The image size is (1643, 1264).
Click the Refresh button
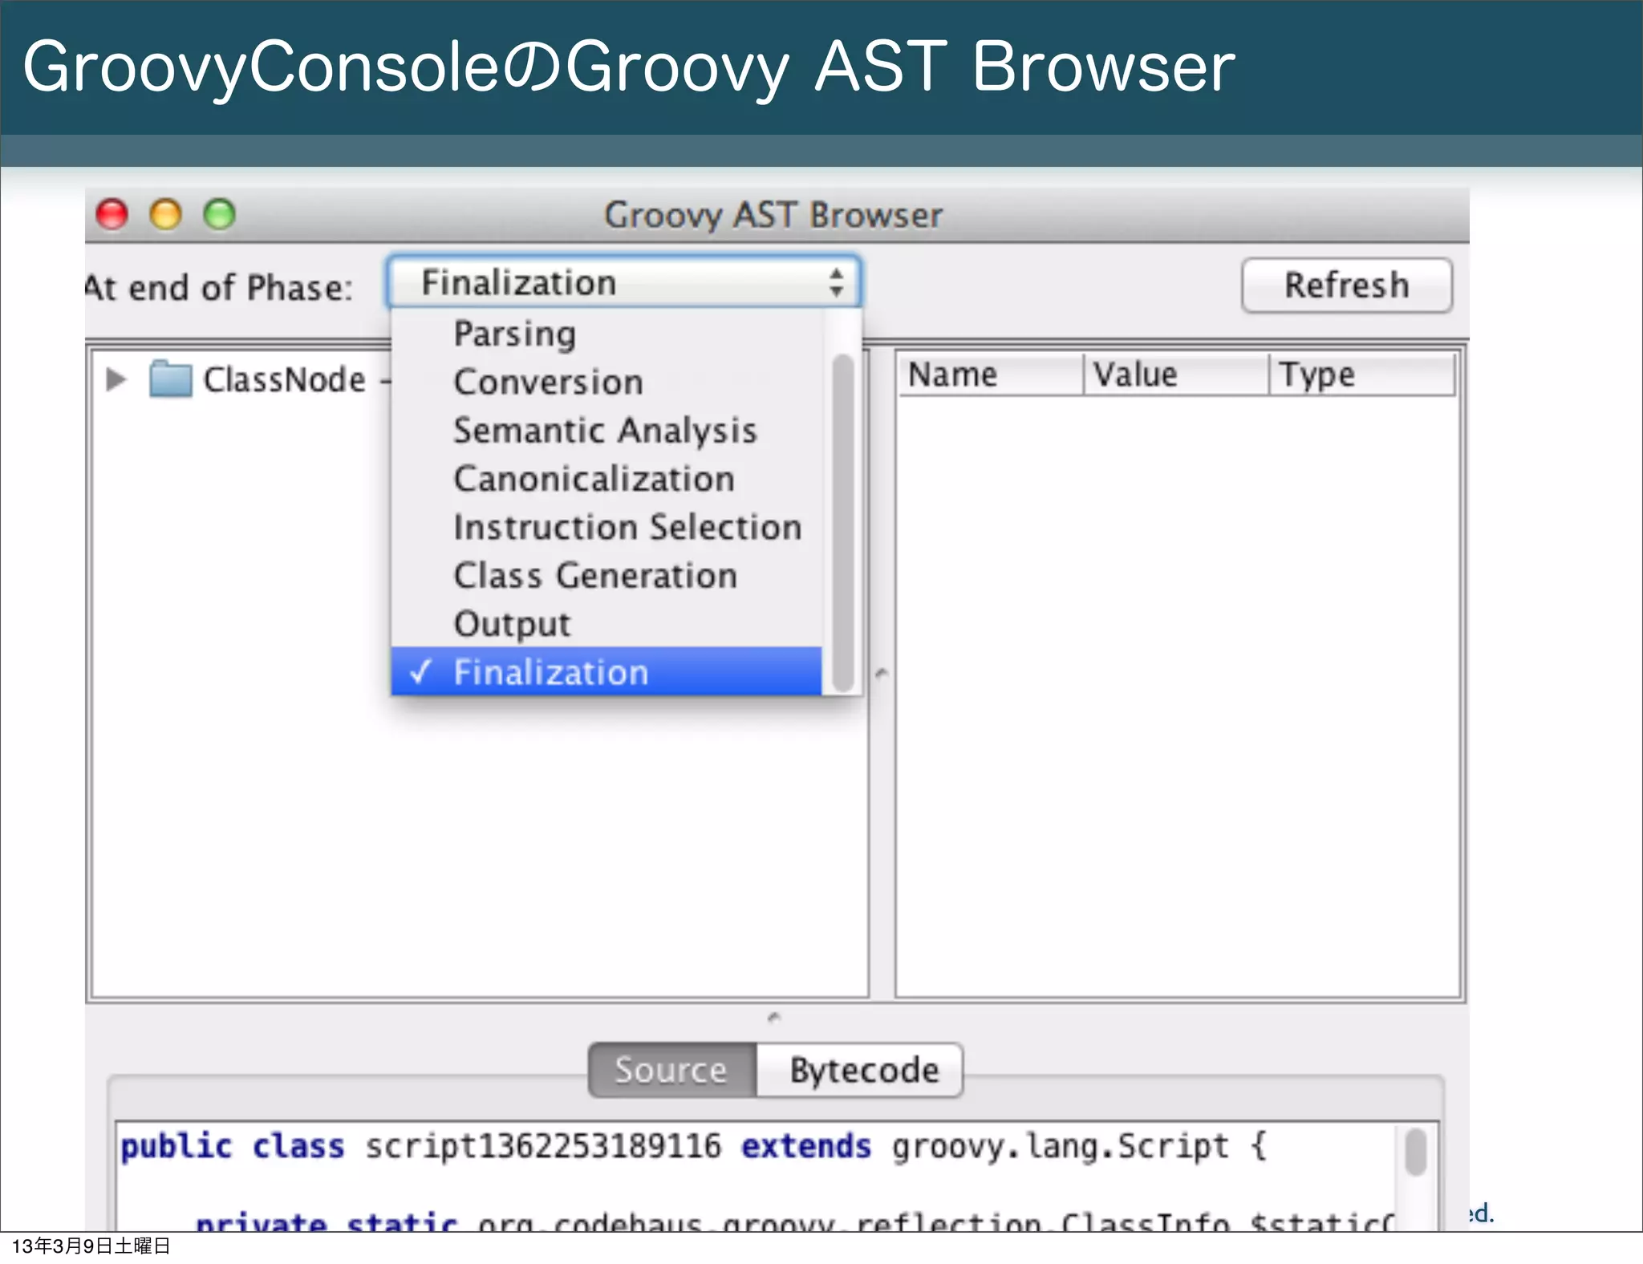[1346, 285]
